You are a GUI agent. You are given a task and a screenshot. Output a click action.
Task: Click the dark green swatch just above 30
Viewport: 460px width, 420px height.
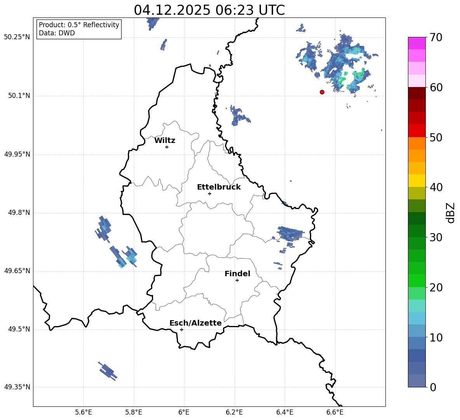point(416,231)
